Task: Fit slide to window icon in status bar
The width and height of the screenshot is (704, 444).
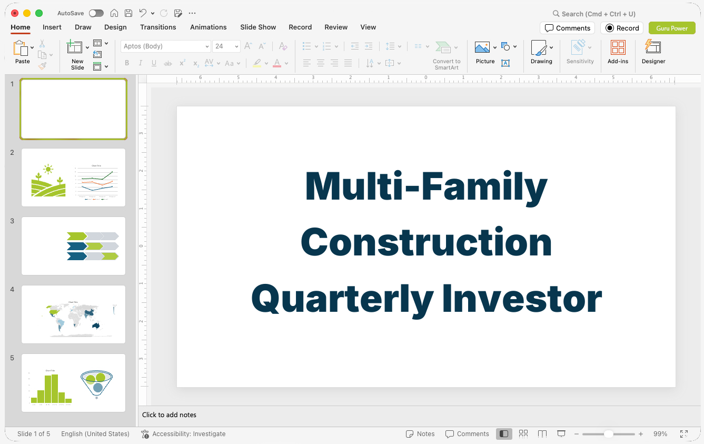Action: tap(683, 434)
